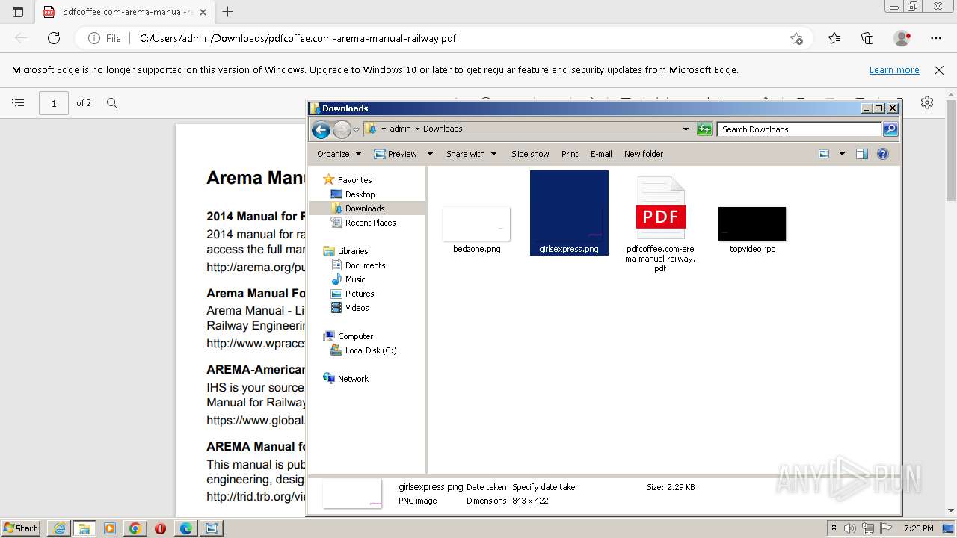
Task: Refresh the Edge page
Action: tap(54, 38)
